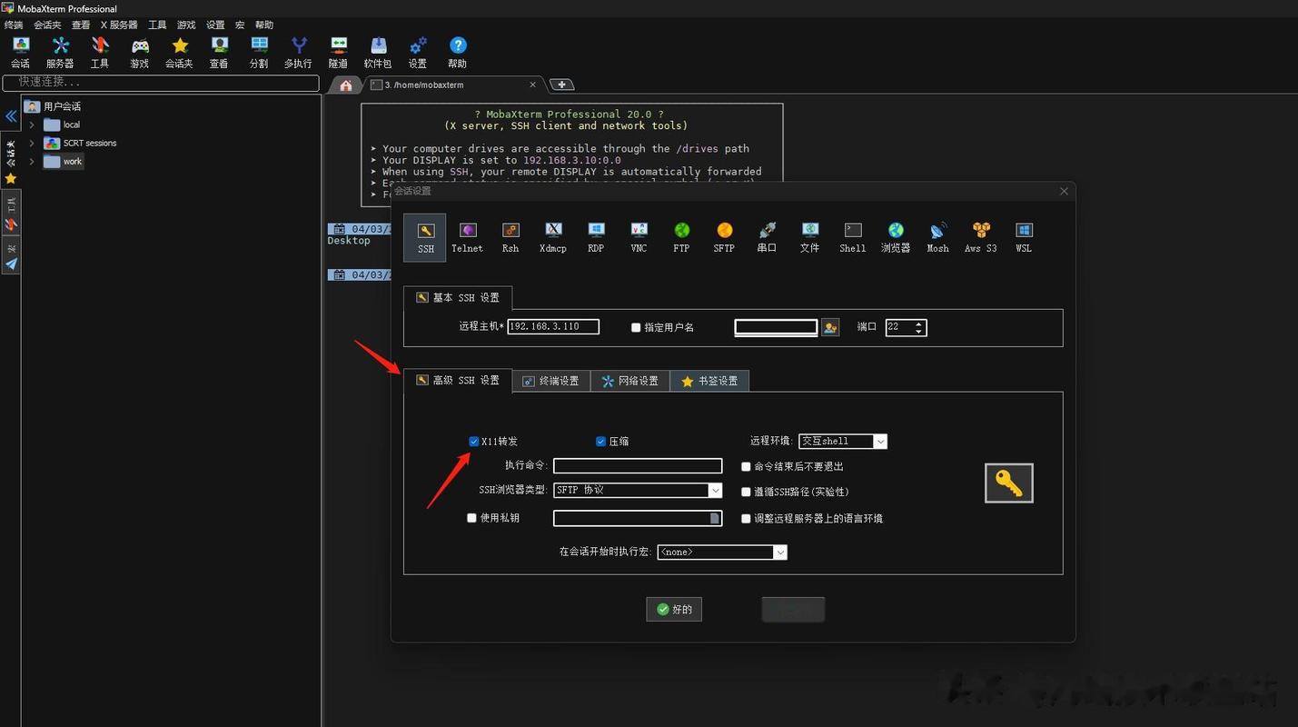This screenshot has height=727, width=1298.
Task: Click the 远程主机 address input field
Action: [x=552, y=327]
